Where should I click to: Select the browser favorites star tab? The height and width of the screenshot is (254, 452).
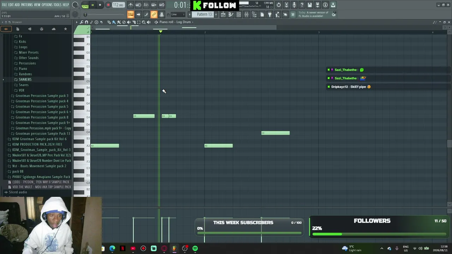65,29
